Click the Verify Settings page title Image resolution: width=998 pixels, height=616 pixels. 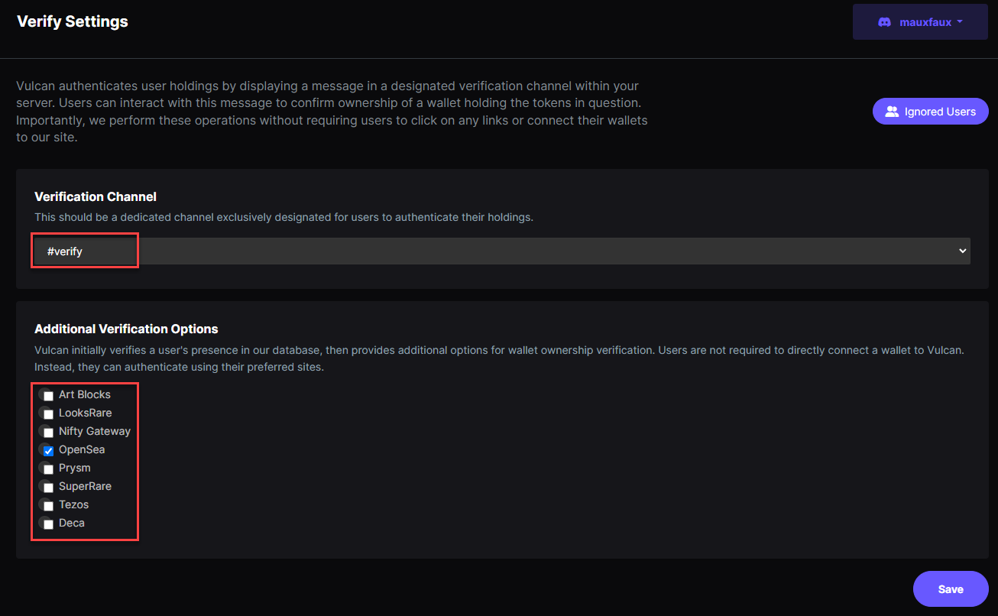(x=73, y=21)
